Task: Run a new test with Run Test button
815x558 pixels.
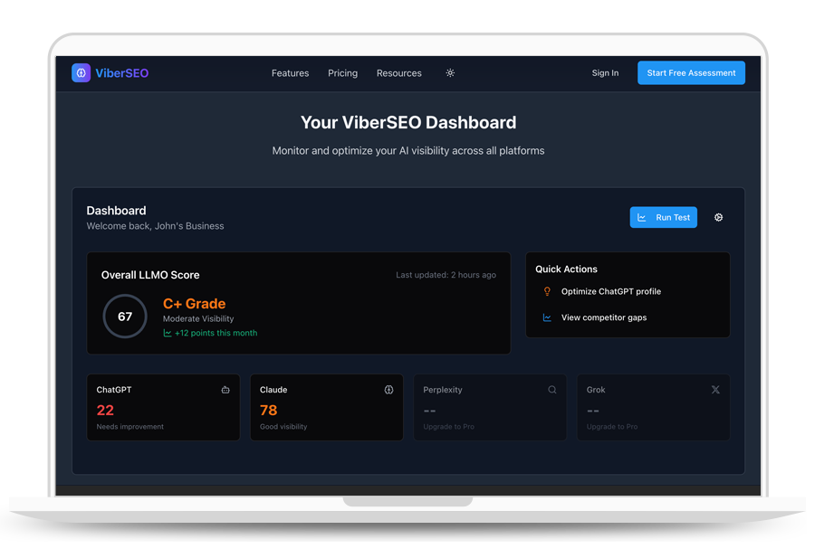Action: click(664, 217)
